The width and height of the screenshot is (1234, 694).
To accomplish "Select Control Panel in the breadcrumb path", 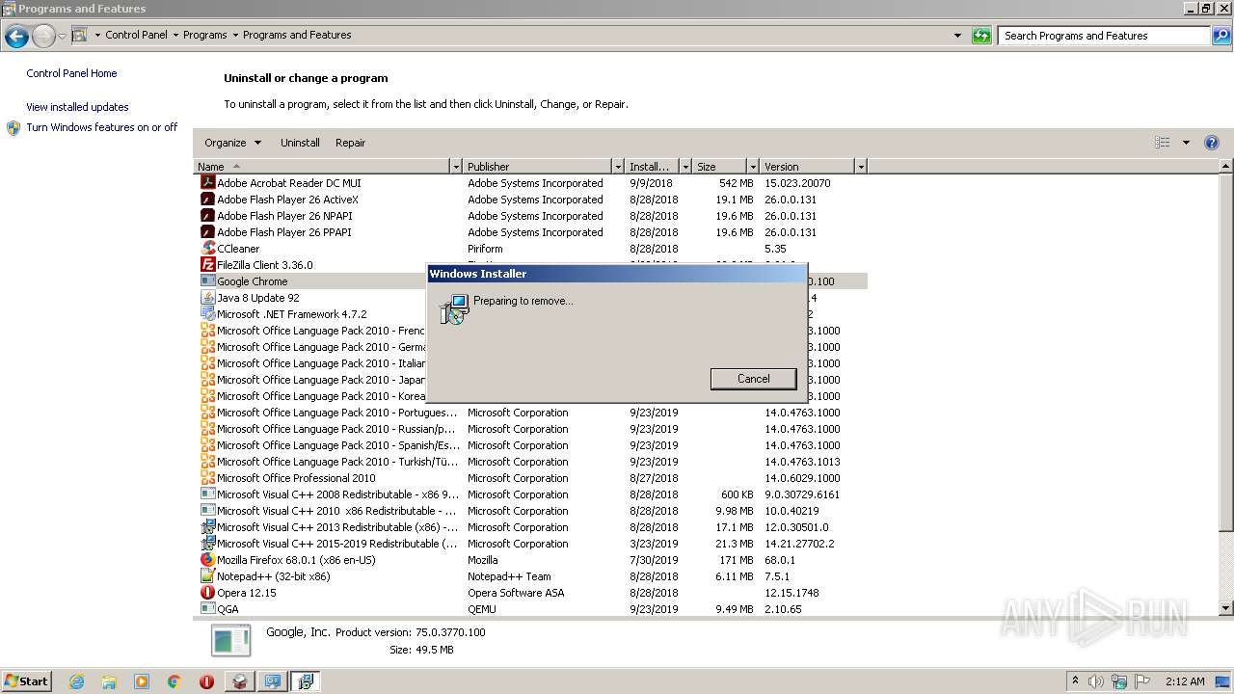I will [x=136, y=36].
